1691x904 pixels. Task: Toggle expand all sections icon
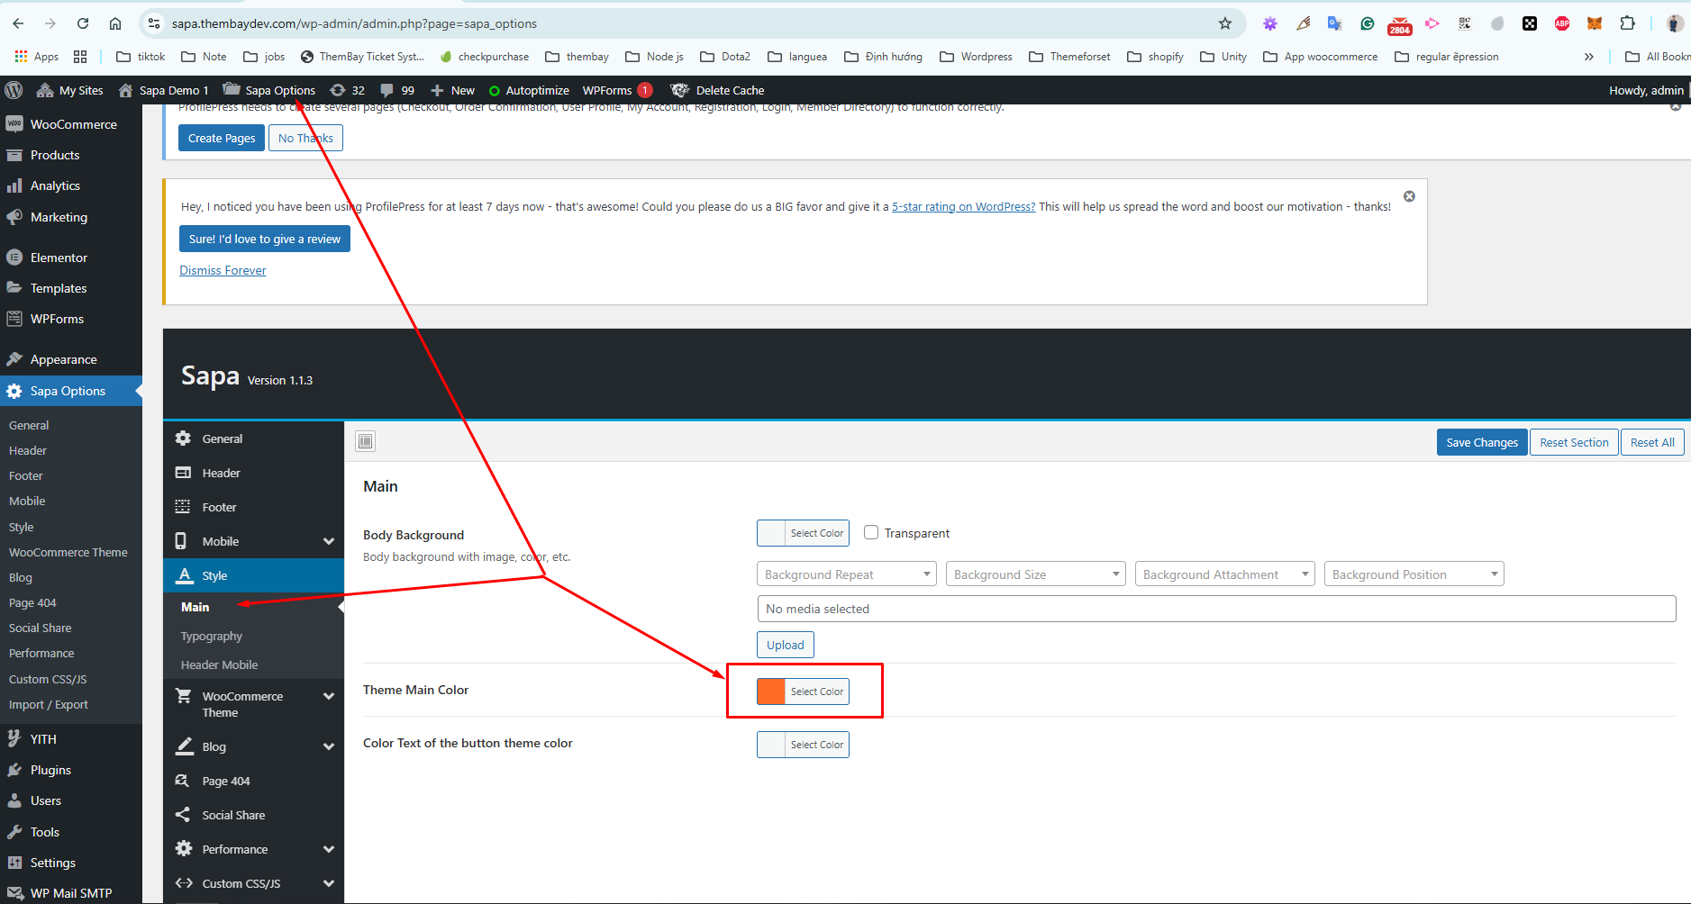pyautogui.click(x=365, y=441)
